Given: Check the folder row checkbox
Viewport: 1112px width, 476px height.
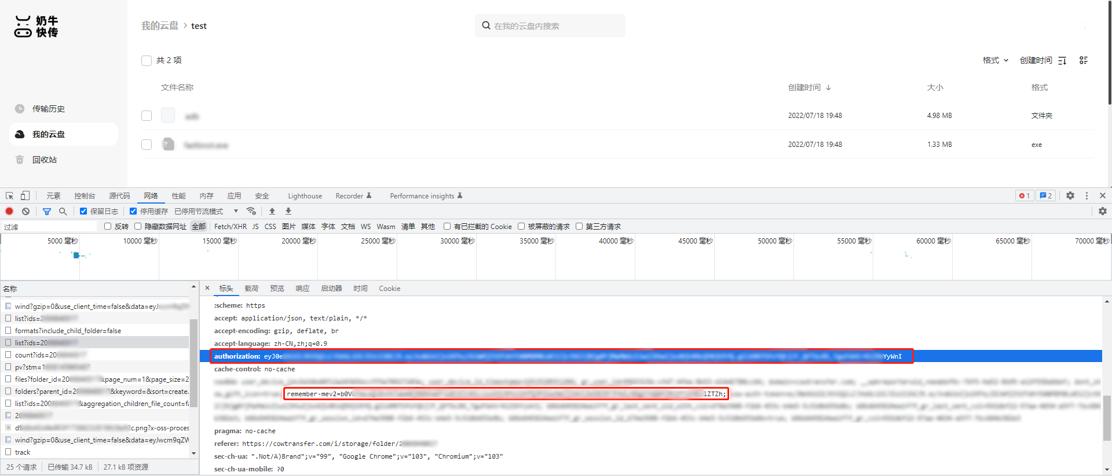Looking at the screenshot, I should pos(147,116).
